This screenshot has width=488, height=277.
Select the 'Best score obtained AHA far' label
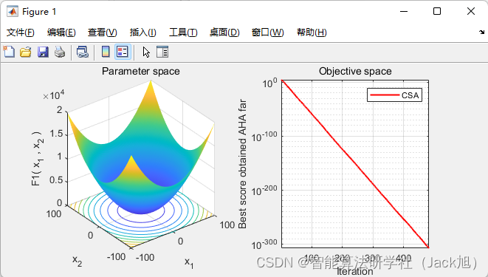[242, 164]
